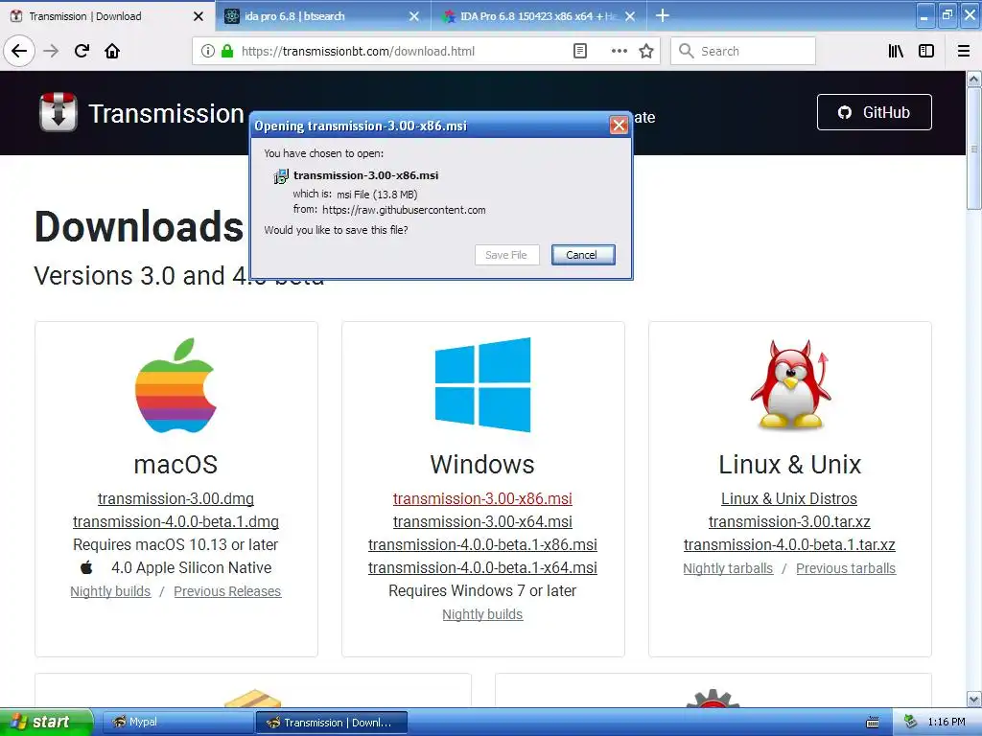Go back with the browser back arrow

click(x=19, y=51)
